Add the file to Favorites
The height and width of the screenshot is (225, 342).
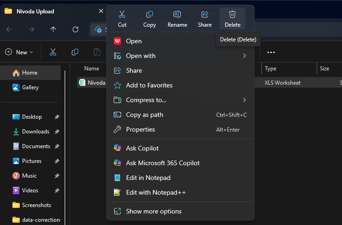[180, 85]
